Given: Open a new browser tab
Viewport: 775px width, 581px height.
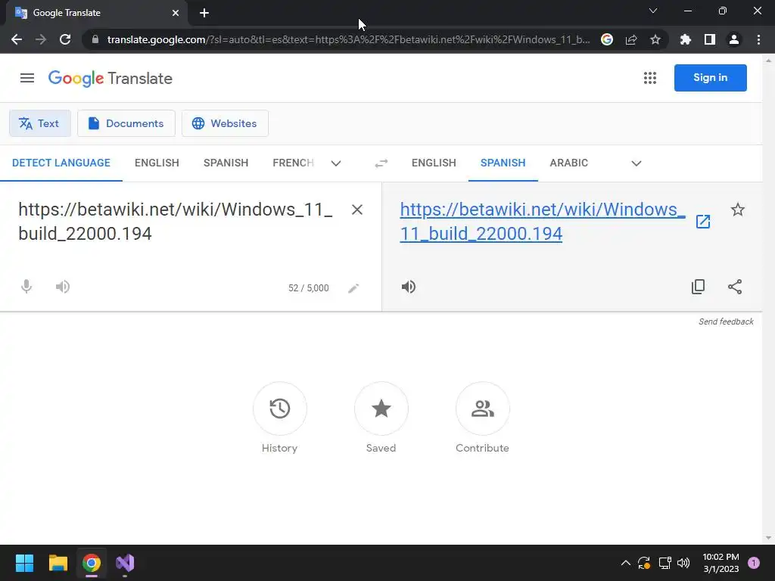Looking at the screenshot, I should (x=204, y=13).
